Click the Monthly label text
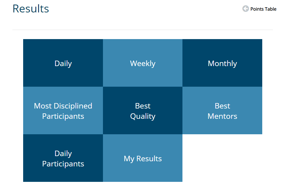286x187 pixels. (x=222, y=64)
